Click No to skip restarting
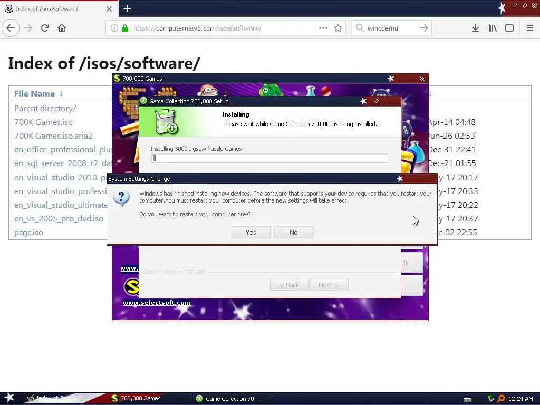Screen dimensions: 540x405 pyautogui.click(x=293, y=233)
